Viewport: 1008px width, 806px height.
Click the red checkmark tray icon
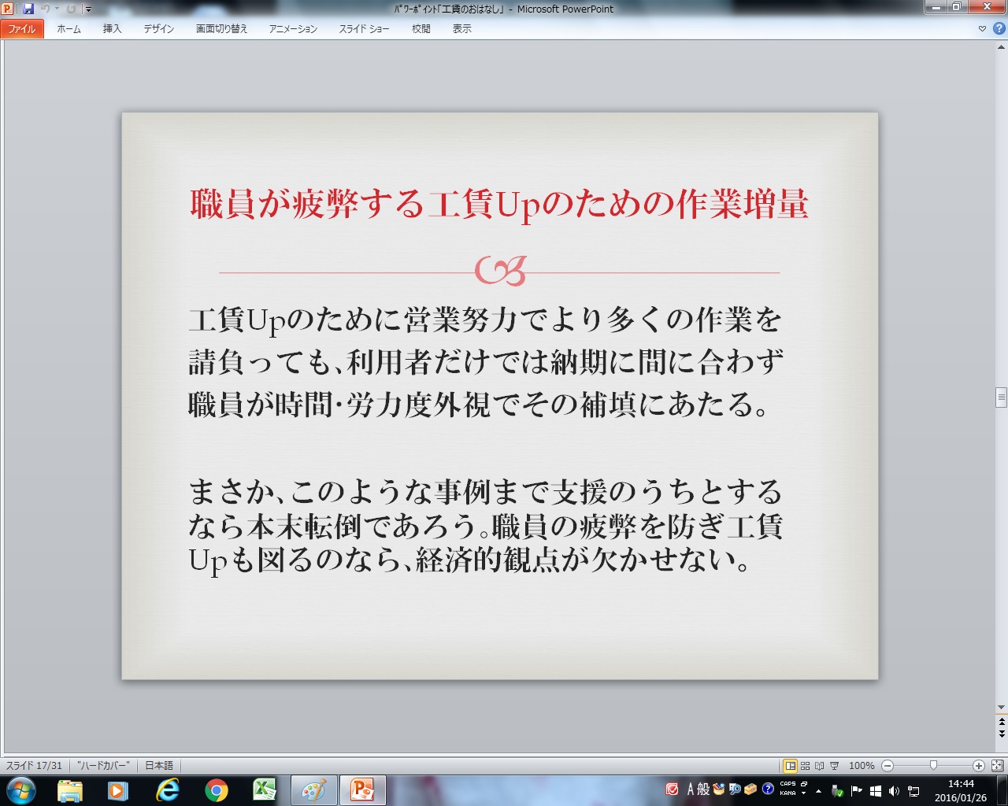[672, 789]
